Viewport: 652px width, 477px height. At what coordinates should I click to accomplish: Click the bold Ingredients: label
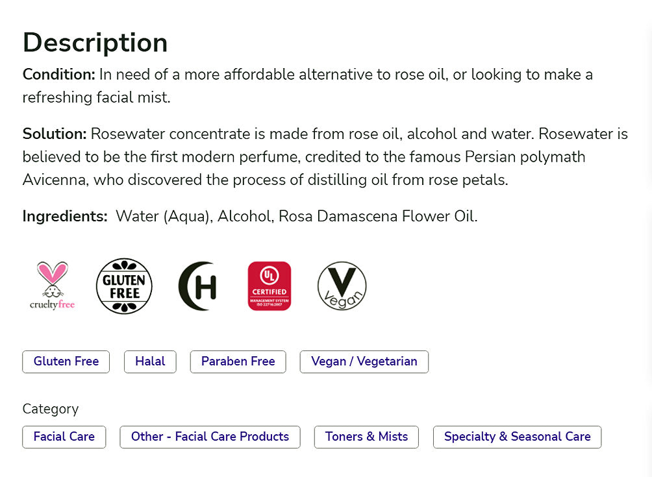pos(65,217)
